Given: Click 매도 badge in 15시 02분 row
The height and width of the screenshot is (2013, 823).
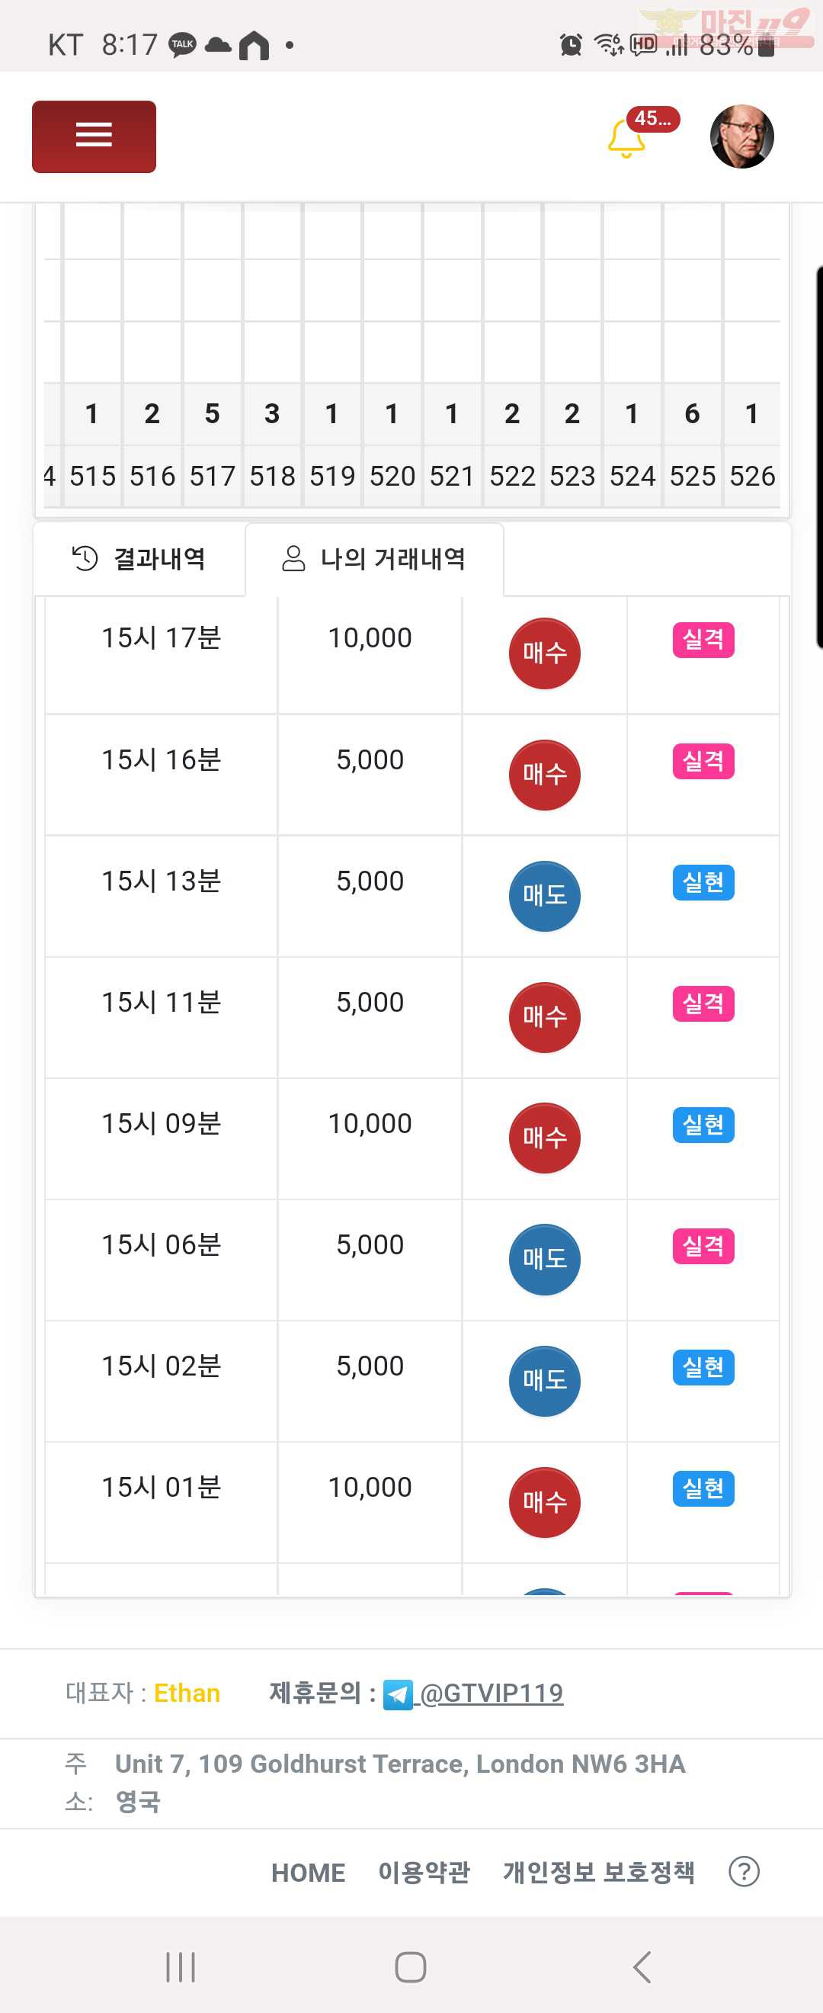Looking at the screenshot, I should [544, 1381].
